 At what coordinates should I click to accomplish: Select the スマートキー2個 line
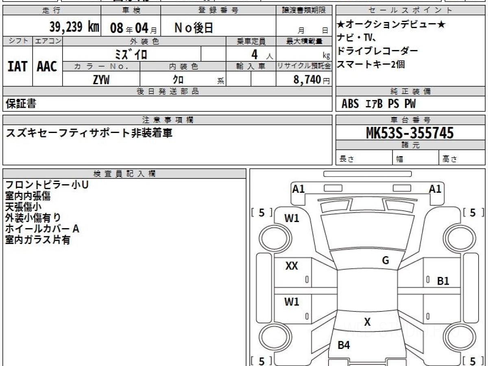tap(371, 64)
